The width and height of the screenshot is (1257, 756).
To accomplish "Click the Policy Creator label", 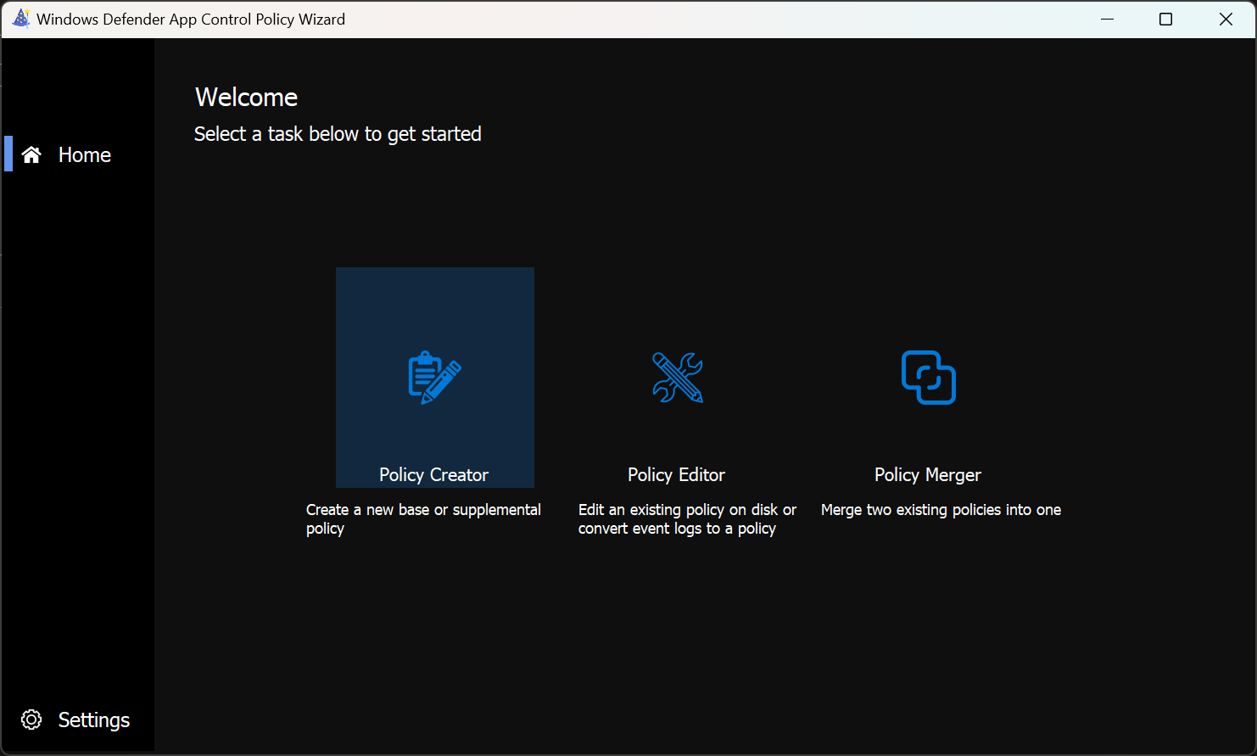I will coord(434,475).
